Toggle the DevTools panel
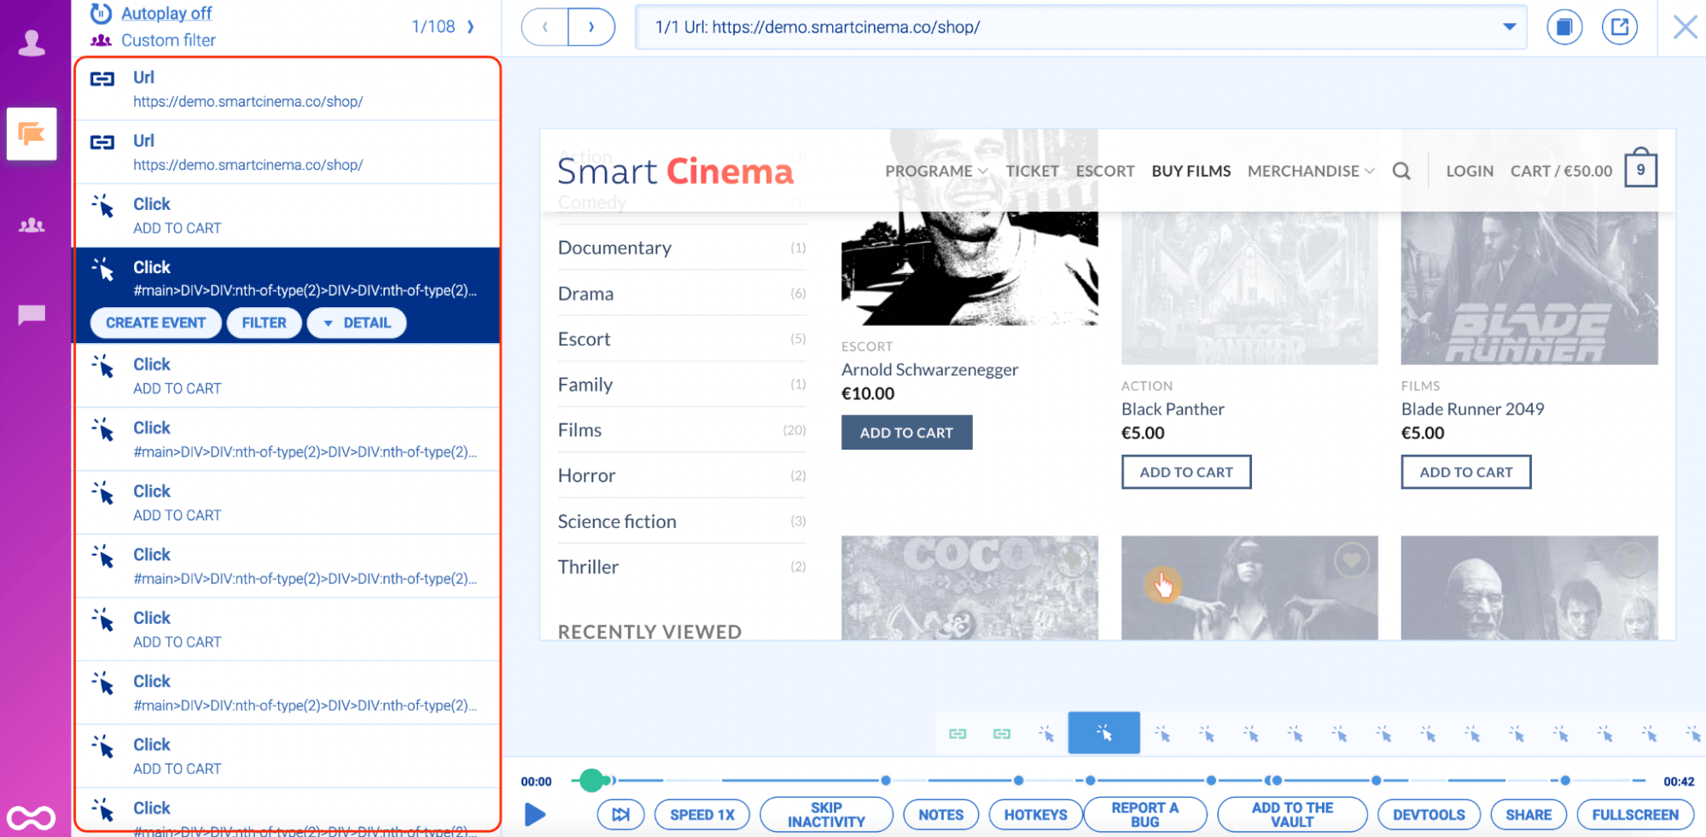 1429,814
